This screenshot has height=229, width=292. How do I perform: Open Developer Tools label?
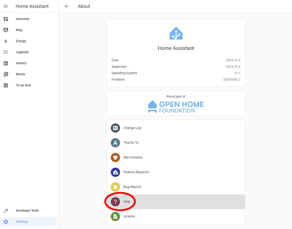(27, 211)
